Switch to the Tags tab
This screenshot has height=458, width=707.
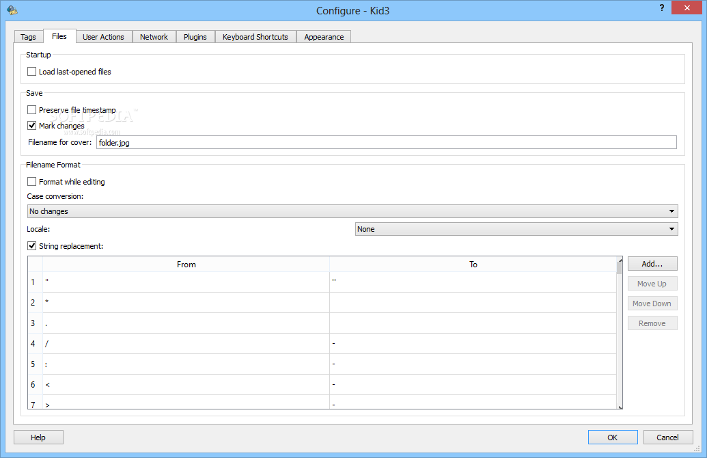point(29,37)
